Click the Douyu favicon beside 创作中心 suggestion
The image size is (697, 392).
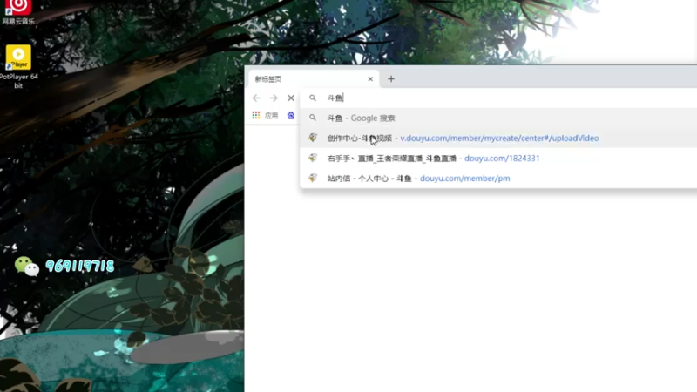313,138
